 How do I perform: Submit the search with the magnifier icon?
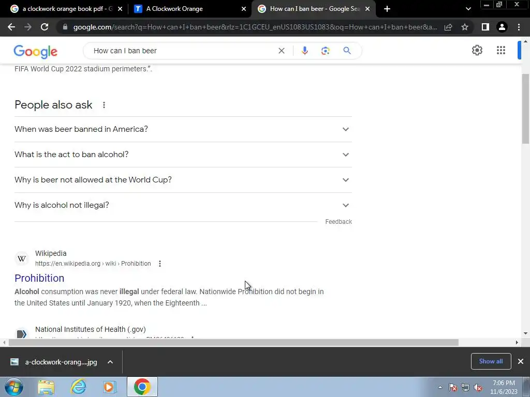(347, 51)
